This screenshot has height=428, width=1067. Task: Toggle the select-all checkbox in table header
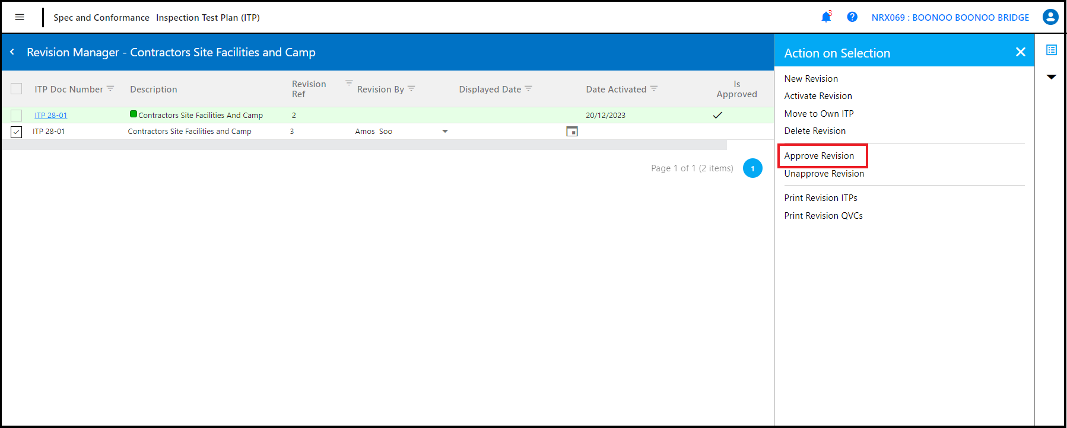[17, 89]
